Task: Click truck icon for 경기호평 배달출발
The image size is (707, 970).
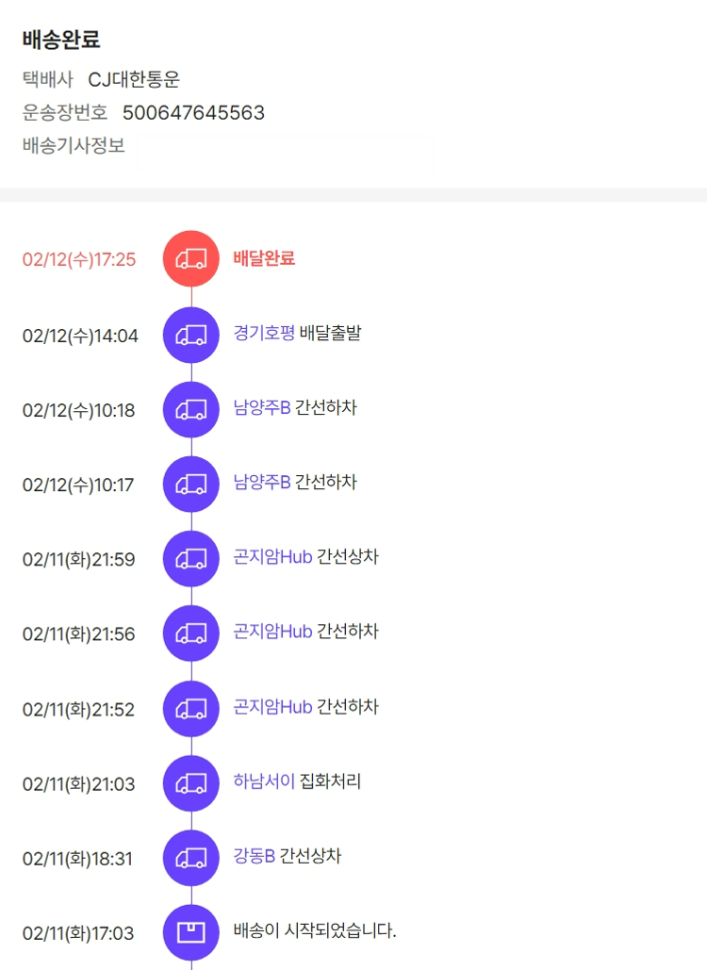Action: pos(191,334)
